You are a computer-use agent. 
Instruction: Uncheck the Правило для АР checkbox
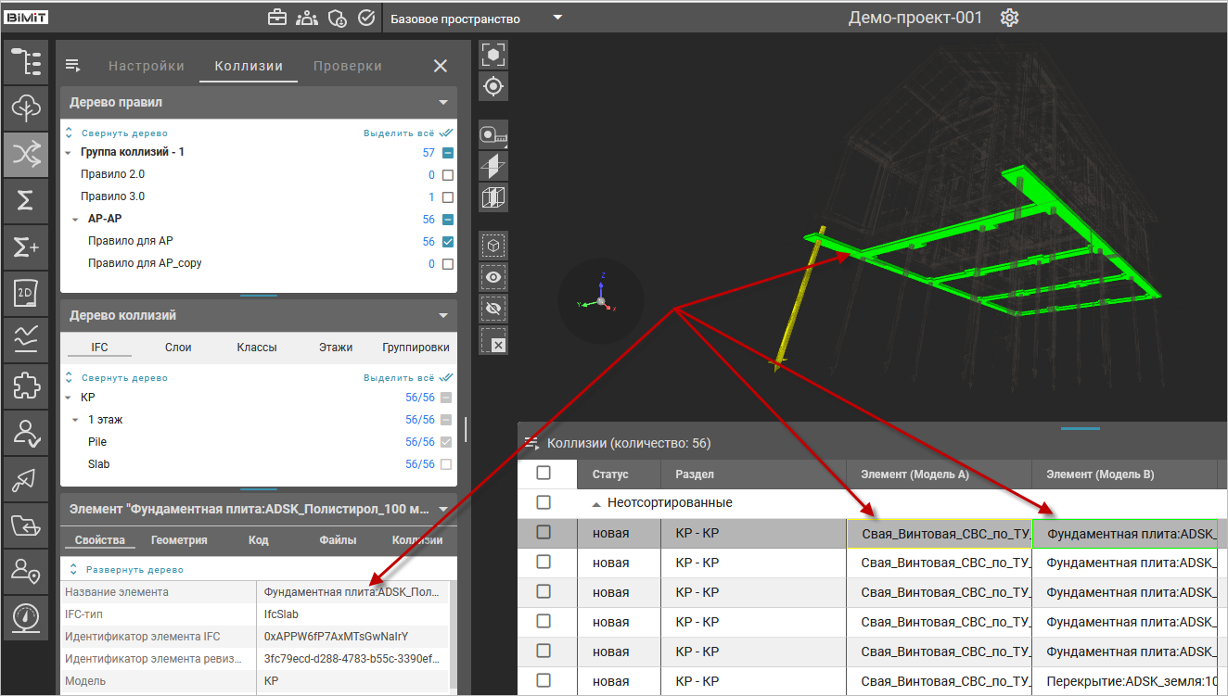tap(448, 242)
